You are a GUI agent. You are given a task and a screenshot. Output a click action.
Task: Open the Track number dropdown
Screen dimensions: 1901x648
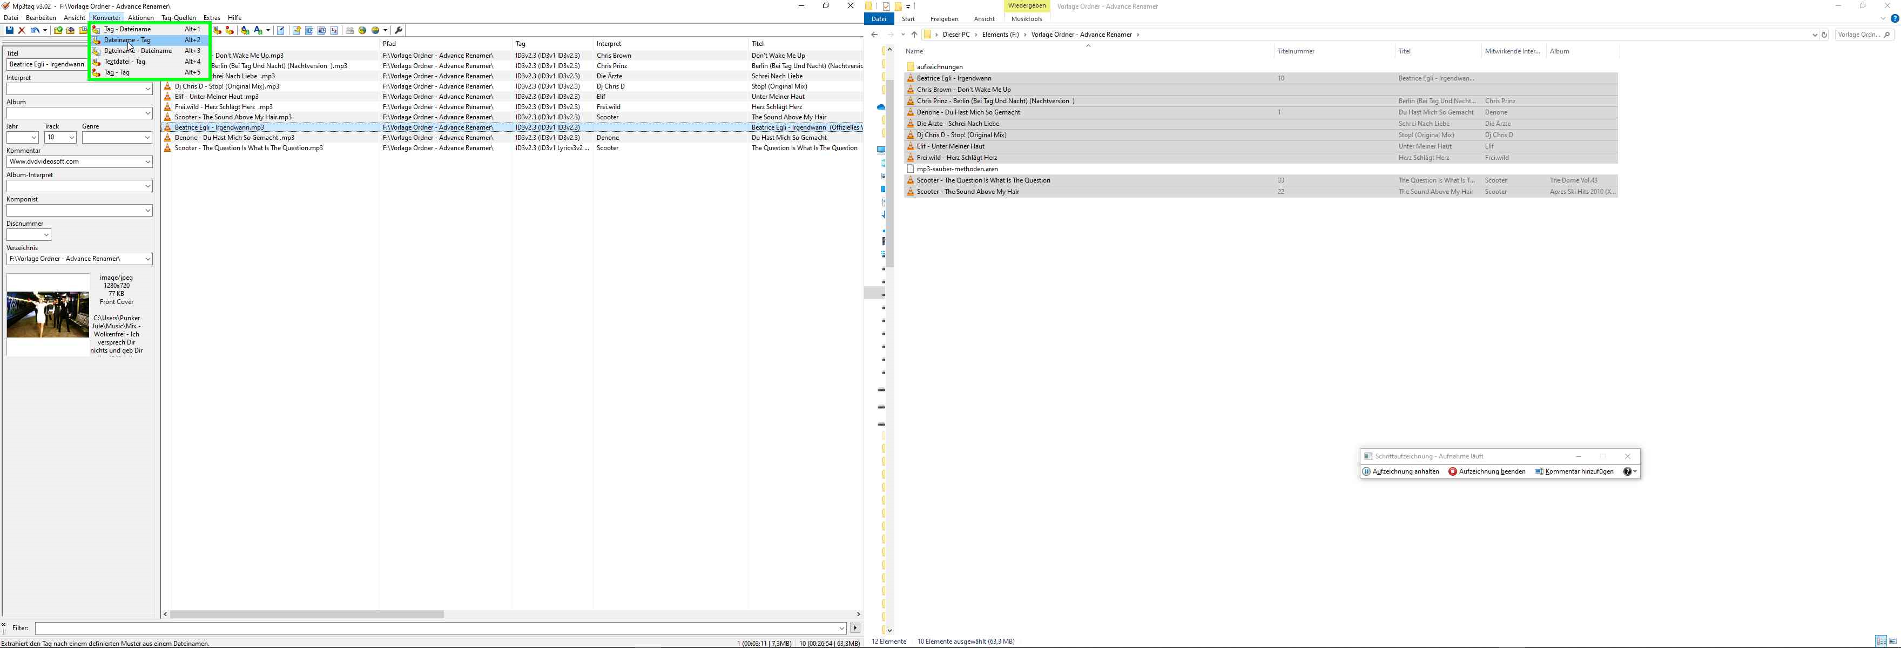click(x=72, y=138)
